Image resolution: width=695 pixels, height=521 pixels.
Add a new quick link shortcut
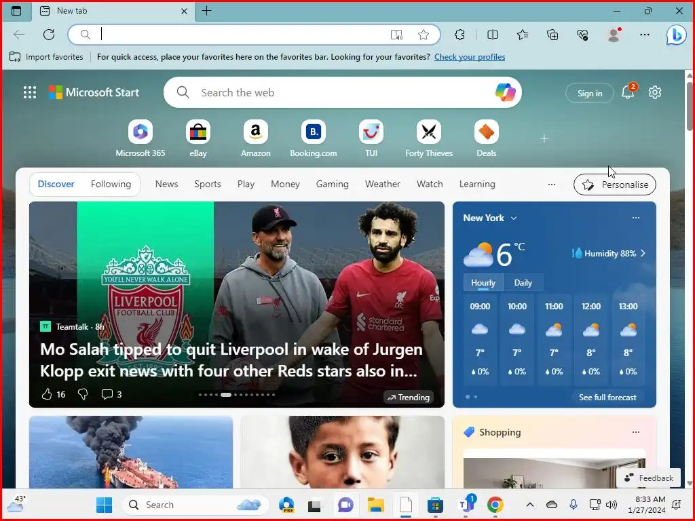(x=544, y=138)
